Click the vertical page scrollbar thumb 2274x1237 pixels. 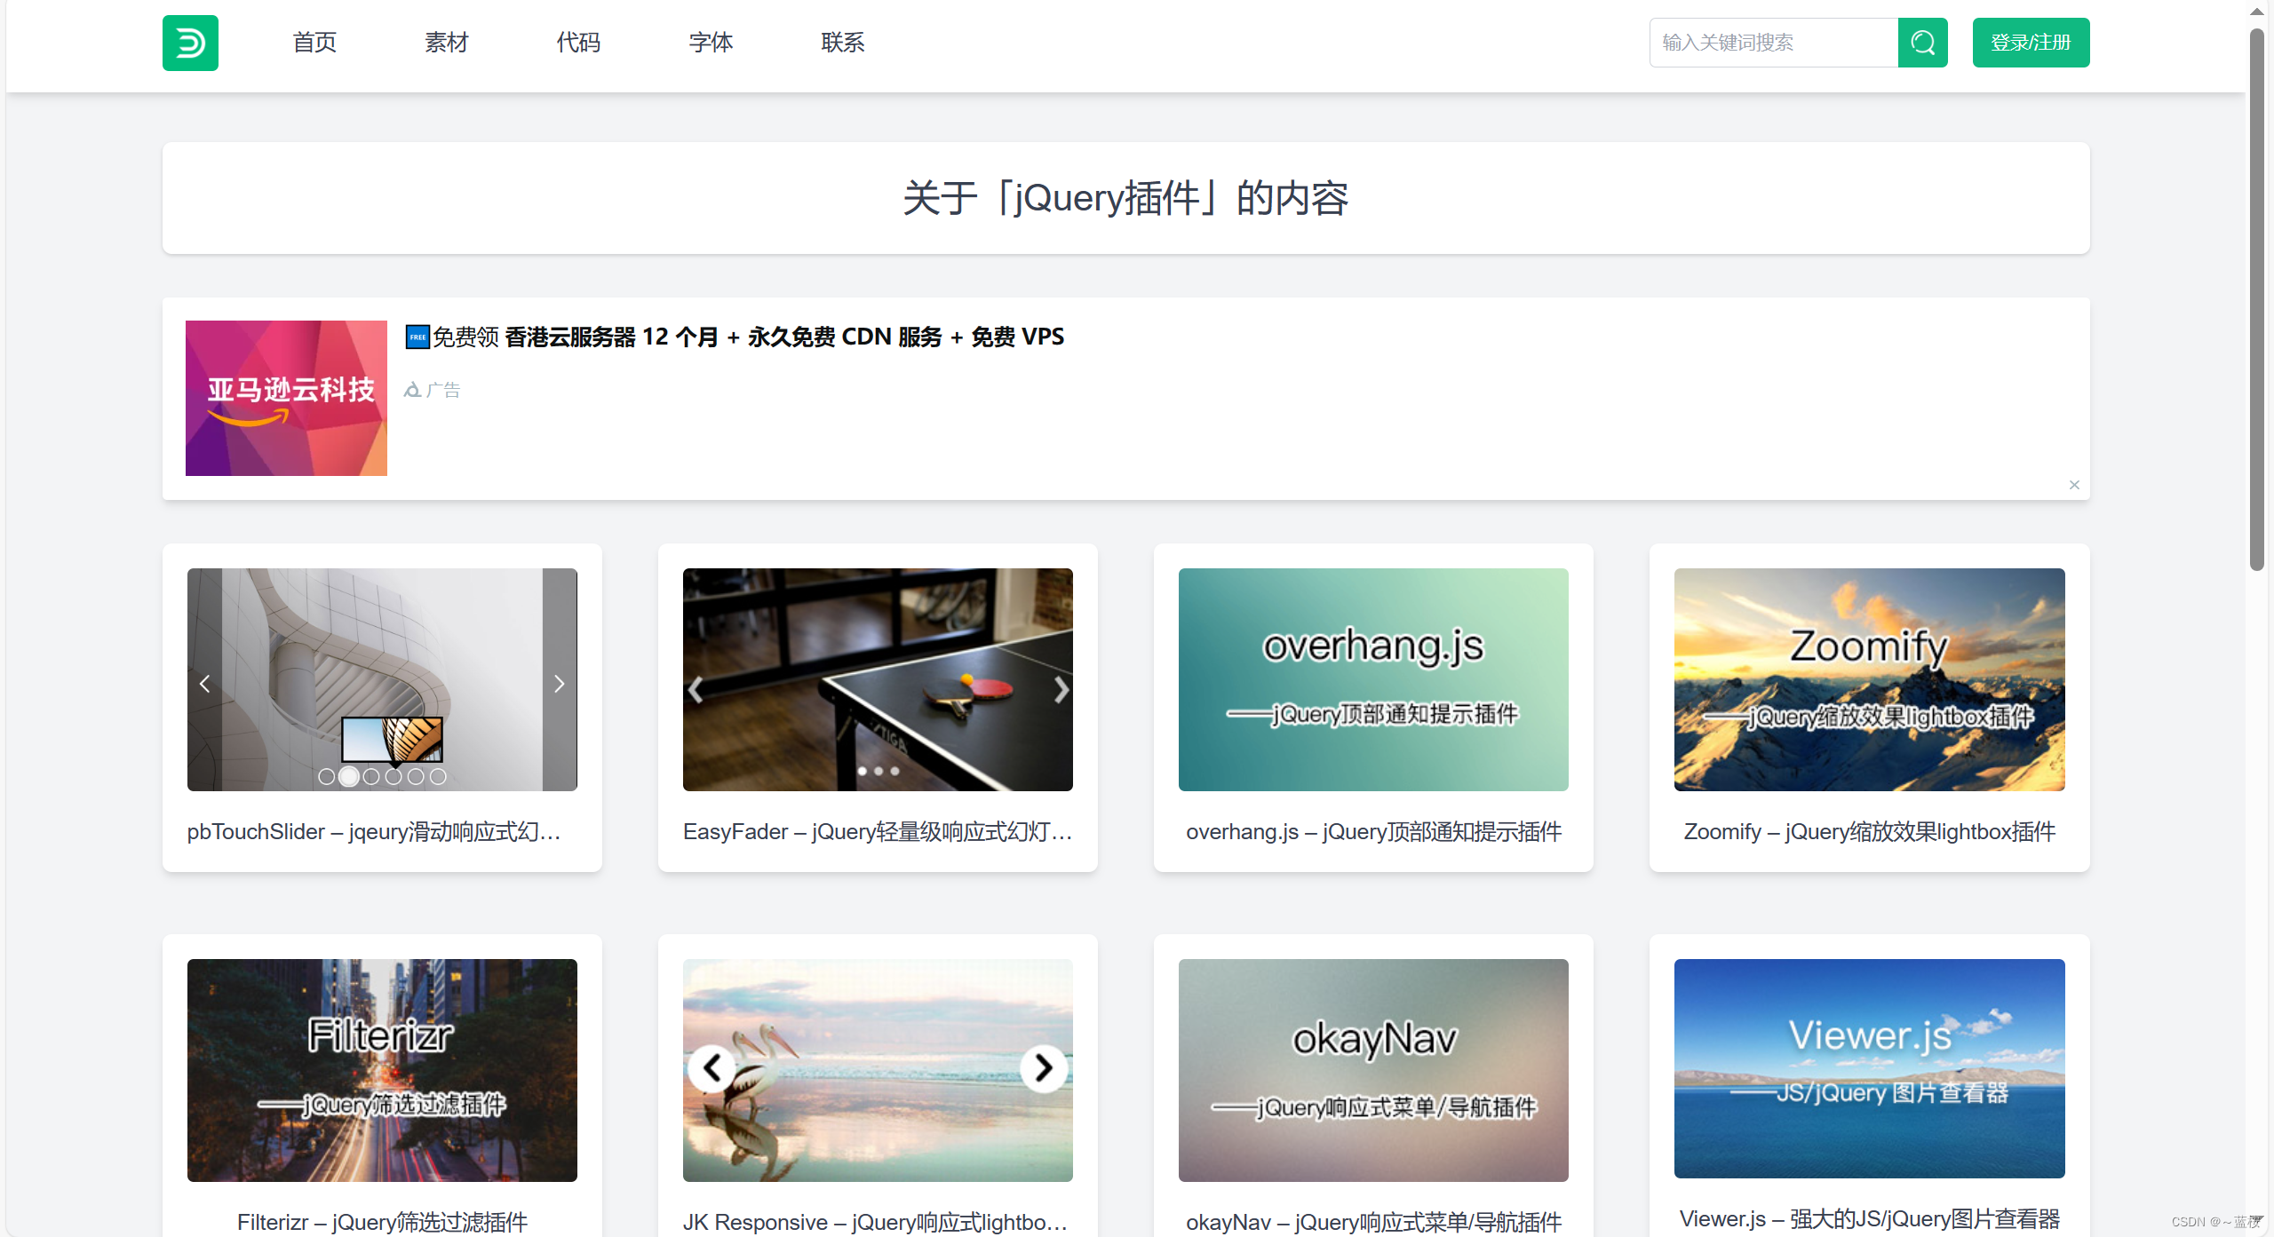click(2256, 298)
